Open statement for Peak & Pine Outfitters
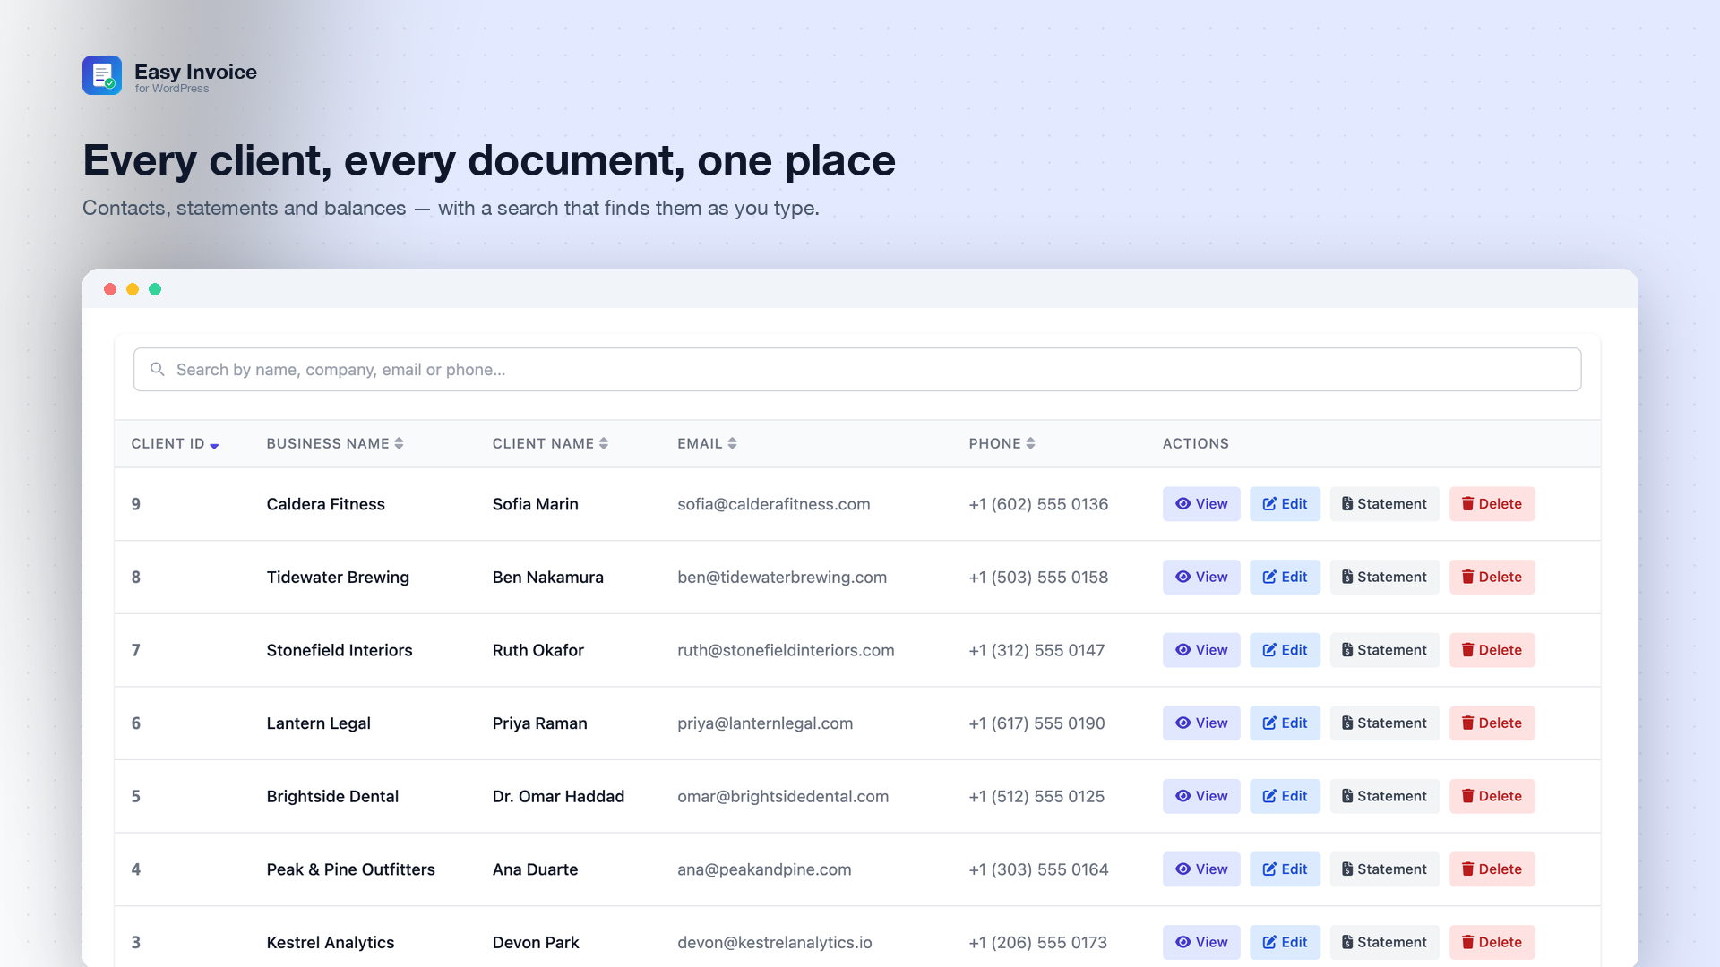 1384,869
